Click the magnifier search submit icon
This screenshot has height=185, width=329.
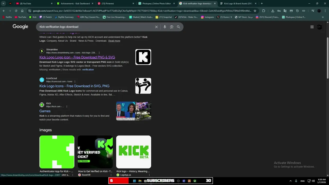(x=178, y=27)
